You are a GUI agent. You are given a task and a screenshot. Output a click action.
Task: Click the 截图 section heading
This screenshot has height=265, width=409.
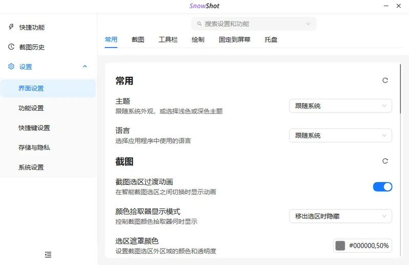[x=124, y=161]
